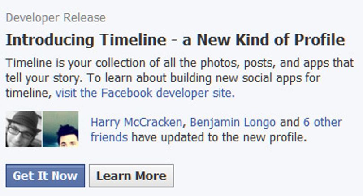Click the have updated to new profile text

tap(219, 137)
